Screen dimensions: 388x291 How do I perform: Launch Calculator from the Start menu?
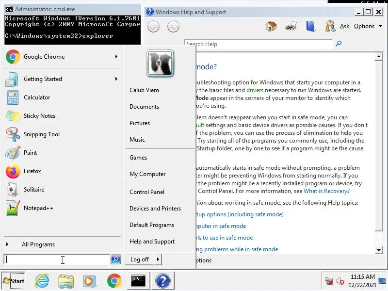[62, 97]
